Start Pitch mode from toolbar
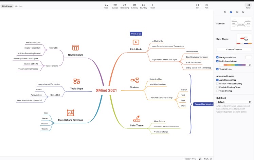This screenshot has width=254, height=160. point(206,6)
